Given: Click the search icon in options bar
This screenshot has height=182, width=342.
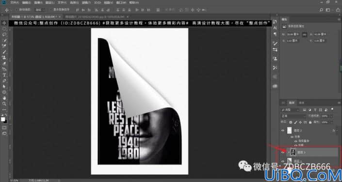Looking at the screenshot, I should [321, 10].
